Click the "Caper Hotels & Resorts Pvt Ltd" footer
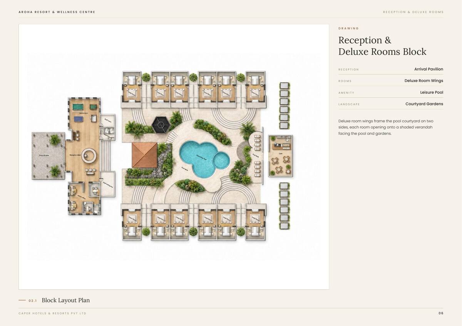The height and width of the screenshot is (326, 462). point(52,313)
